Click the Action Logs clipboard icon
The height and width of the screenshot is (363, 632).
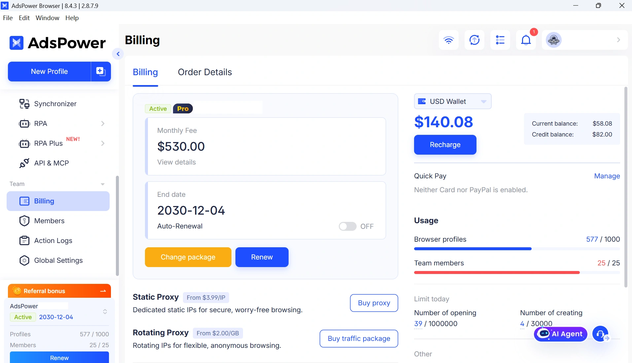(x=24, y=241)
